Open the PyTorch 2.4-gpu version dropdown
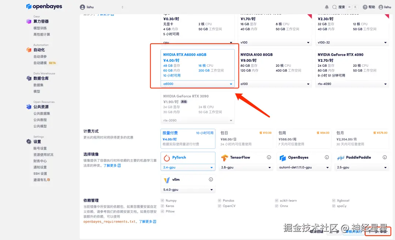 [188, 167]
